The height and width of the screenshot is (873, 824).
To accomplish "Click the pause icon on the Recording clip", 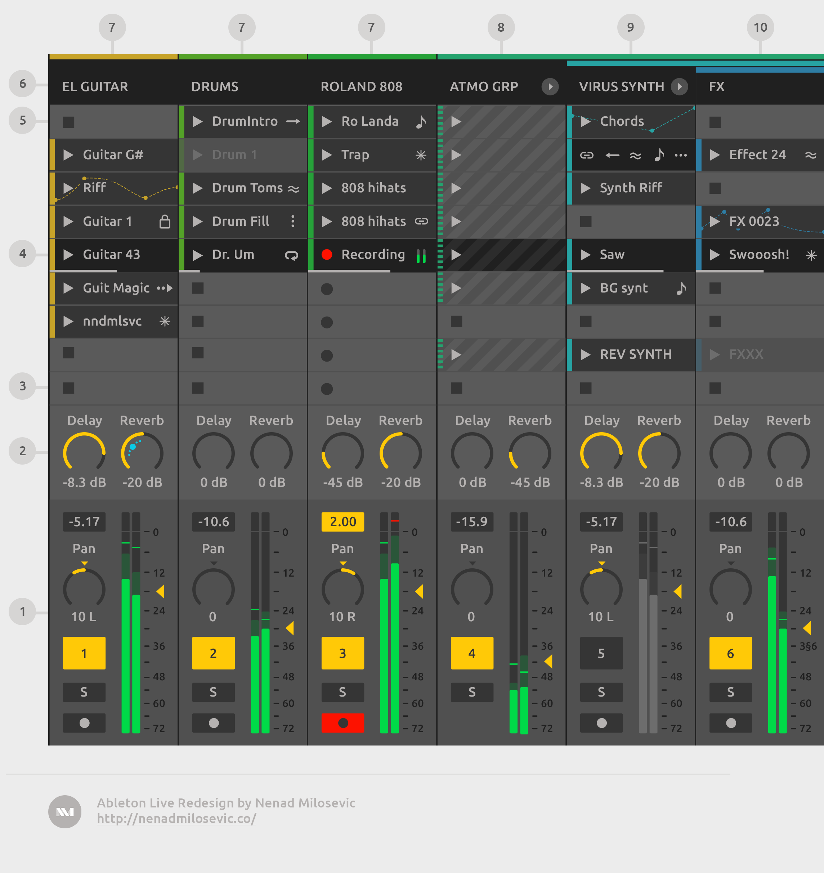I will tap(421, 255).
